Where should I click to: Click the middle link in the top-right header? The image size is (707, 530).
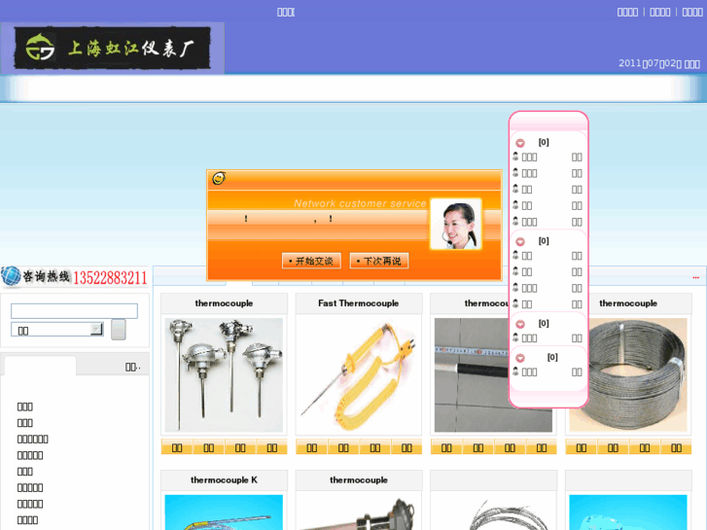(660, 13)
